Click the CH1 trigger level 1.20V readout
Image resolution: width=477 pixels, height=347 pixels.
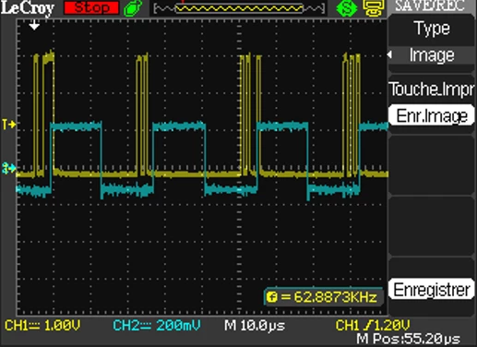(x=373, y=325)
